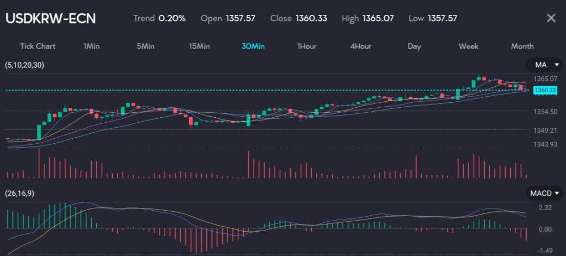The image size is (566, 256).
Task: Choose the 15Min timeframe tab
Action: coord(199,46)
